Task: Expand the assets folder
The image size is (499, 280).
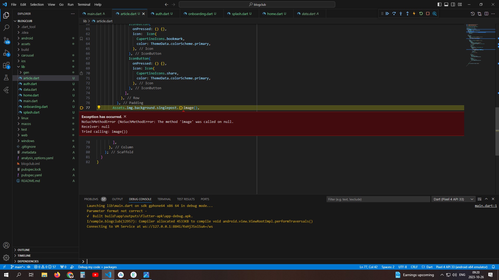Action: 26,44
